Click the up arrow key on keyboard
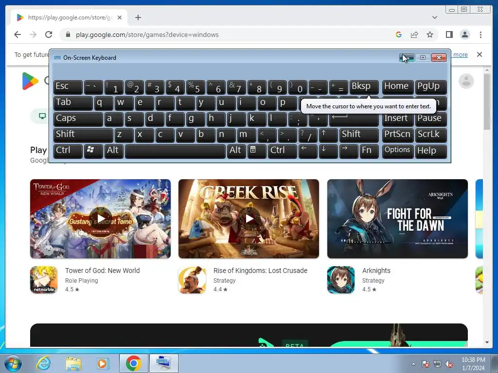Image resolution: width=498 pixels, height=373 pixels. 328,135
